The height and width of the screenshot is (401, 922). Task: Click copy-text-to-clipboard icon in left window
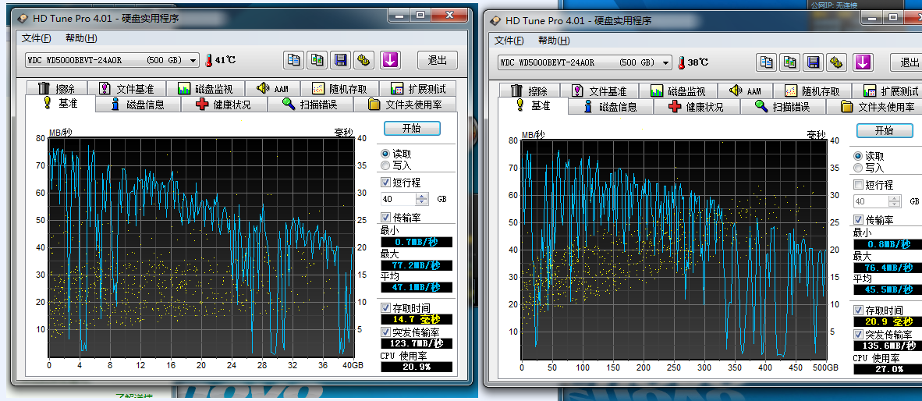(x=293, y=59)
